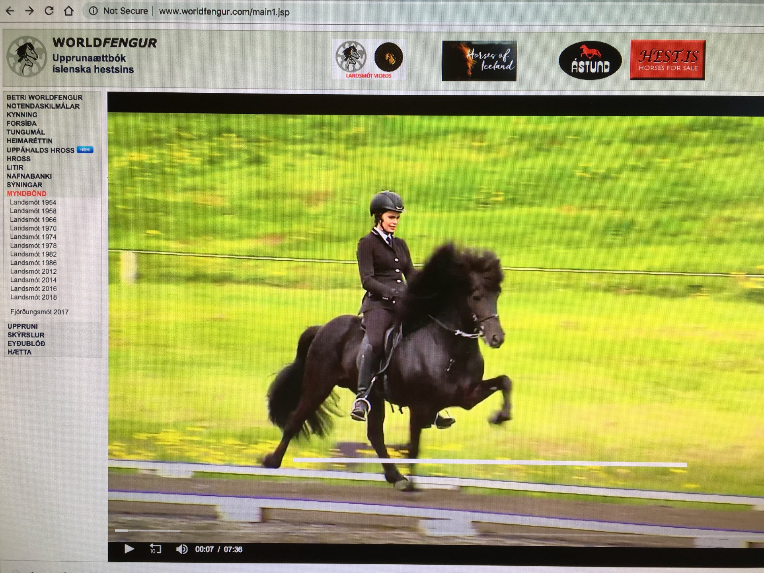This screenshot has height=573, width=764.
Task: Open BETRI WORLDFENGUR menu item
Action: 45,97
